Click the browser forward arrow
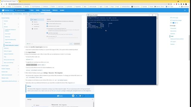This screenshot has height=107, width=191. [4, 4]
